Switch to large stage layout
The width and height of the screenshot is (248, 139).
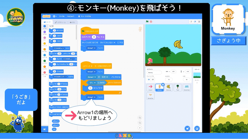pos(195,22)
